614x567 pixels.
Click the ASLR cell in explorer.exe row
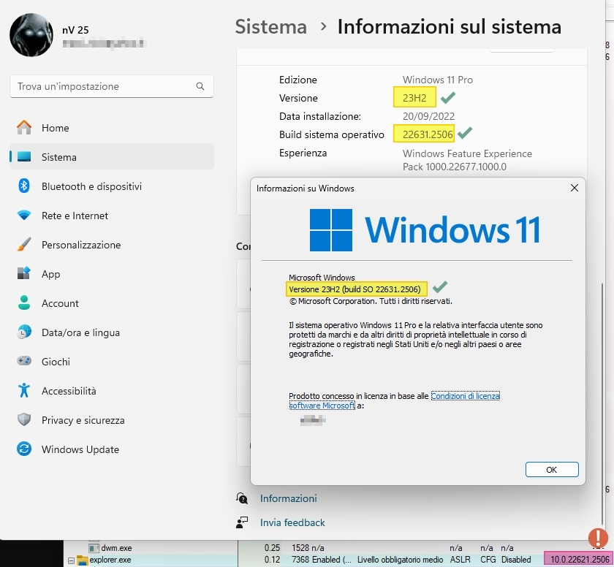(x=460, y=560)
